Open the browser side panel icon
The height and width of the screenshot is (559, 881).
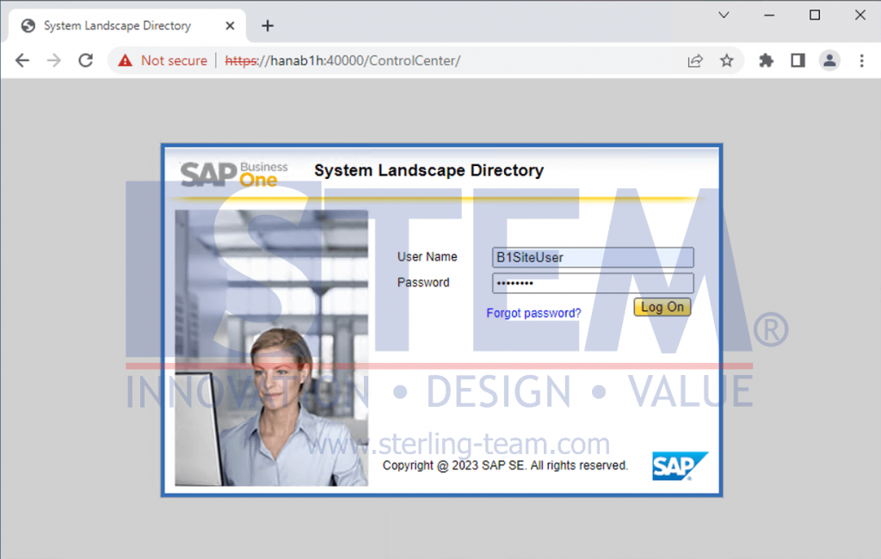click(x=797, y=60)
